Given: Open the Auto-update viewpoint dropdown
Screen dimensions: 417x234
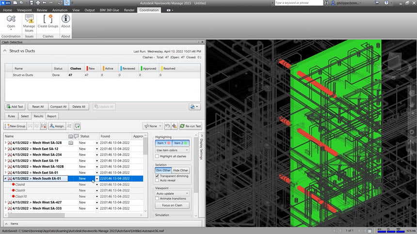Looking at the screenshot, I should pyautogui.click(x=172, y=193).
